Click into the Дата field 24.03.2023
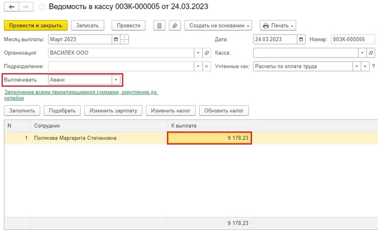 click(x=275, y=40)
